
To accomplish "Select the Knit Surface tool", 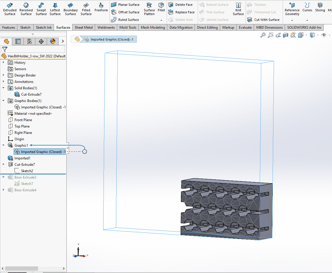I will tap(238, 9).
